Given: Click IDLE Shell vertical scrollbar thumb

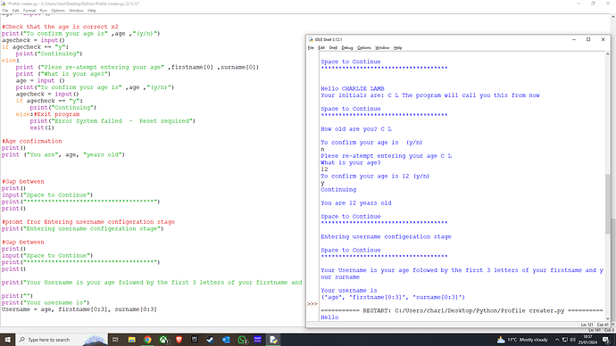Looking at the screenshot, I should click(x=608, y=204).
